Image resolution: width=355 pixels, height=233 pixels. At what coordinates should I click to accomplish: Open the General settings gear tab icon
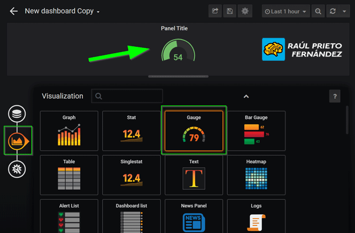pyautogui.click(x=17, y=169)
